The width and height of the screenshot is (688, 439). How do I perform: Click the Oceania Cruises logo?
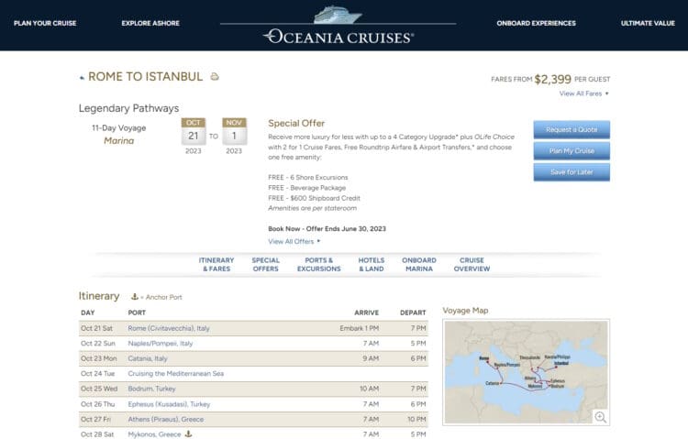[x=338, y=26]
